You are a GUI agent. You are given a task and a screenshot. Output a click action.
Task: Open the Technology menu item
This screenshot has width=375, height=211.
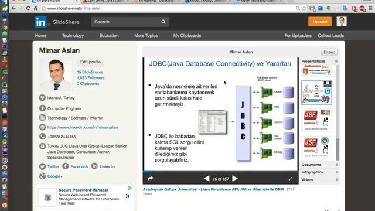[73, 35]
